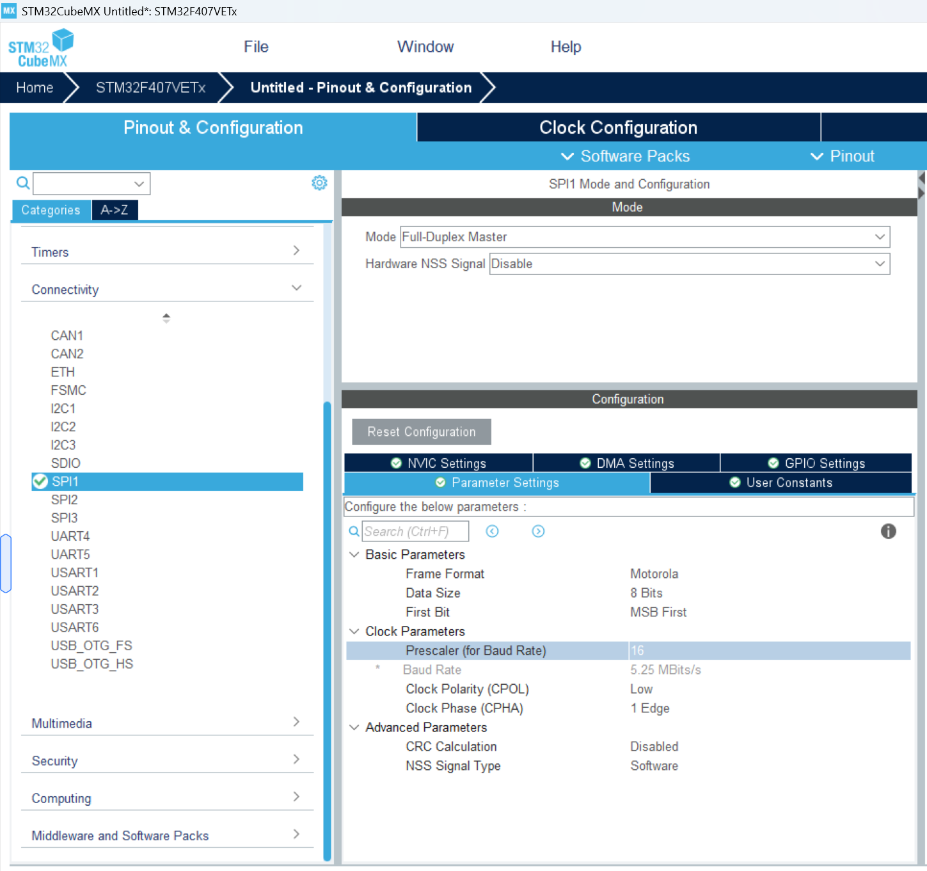Open the Window menu
The image size is (927, 871).
[x=425, y=47]
